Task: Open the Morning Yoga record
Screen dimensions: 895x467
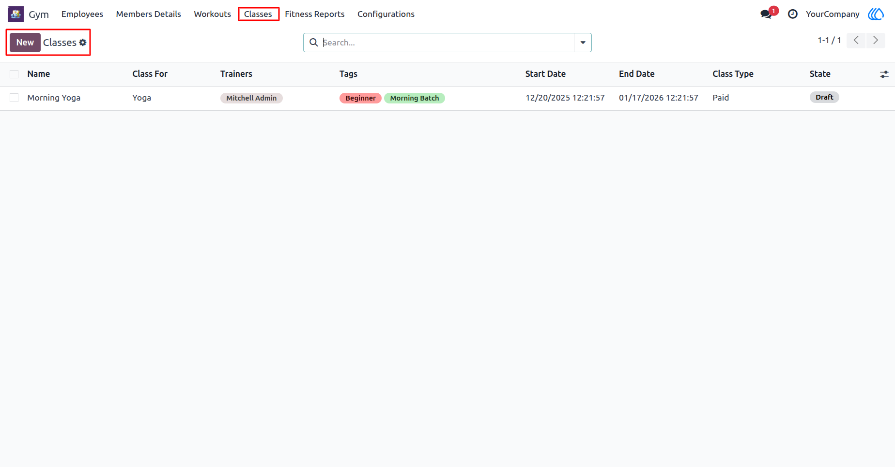Action: click(54, 98)
